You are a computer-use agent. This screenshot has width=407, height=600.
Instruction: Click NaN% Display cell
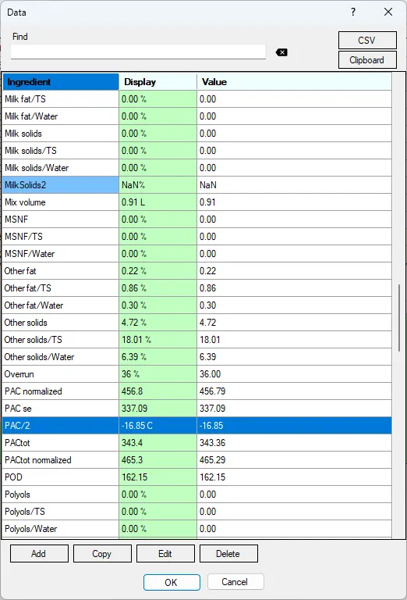[157, 185]
